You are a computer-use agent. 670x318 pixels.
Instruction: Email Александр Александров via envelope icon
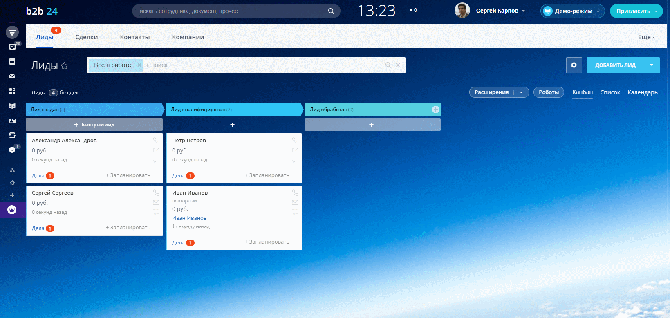pyautogui.click(x=156, y=150)
